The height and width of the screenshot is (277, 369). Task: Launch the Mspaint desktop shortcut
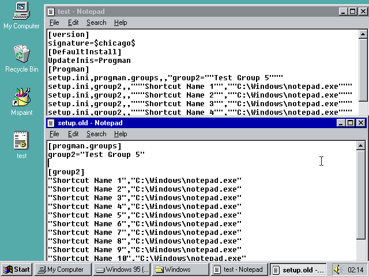[x=21, y=98]
